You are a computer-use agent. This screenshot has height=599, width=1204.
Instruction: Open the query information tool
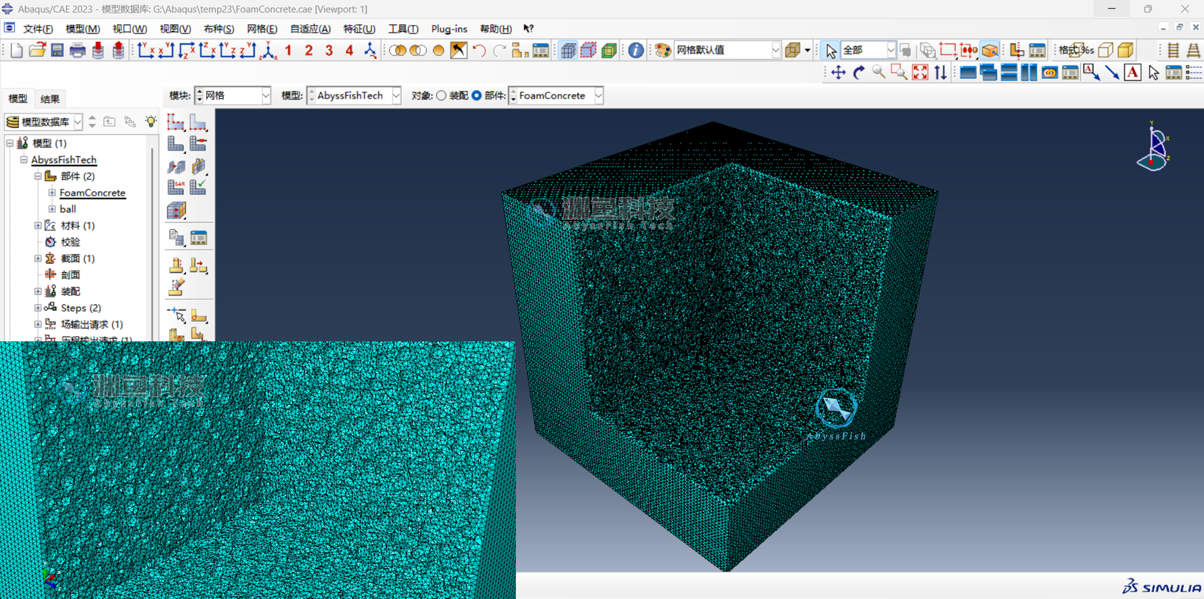[636, 51]
